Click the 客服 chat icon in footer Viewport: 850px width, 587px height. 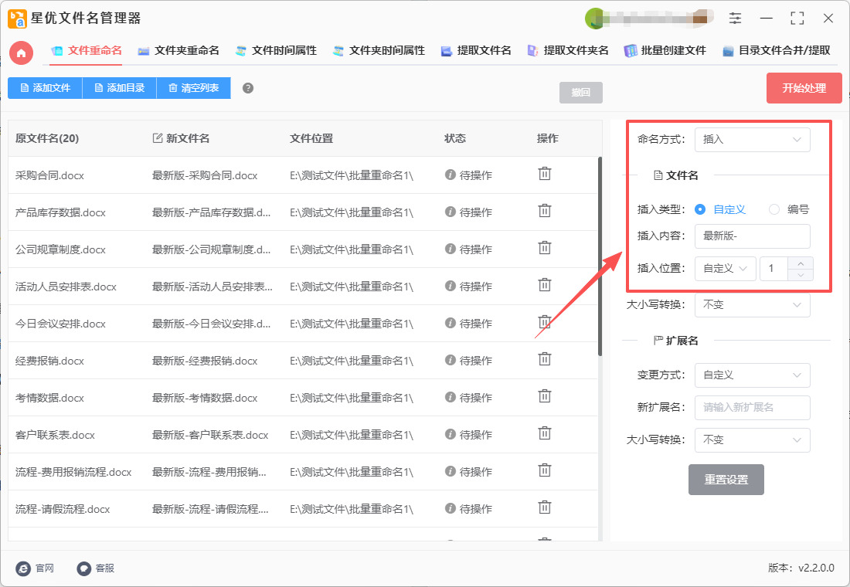pyautogui.click(x=83, y=568)
